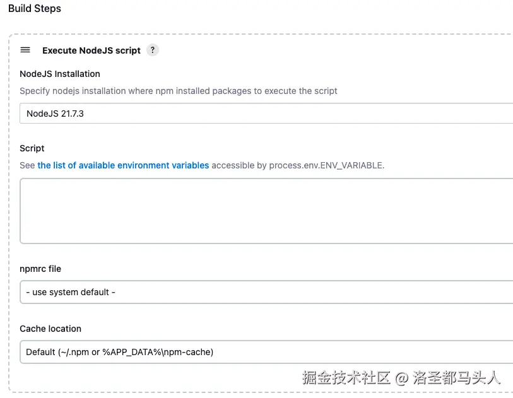The height and width of the screenshot is (398, 513).
Task: Select the NodeJS 21.7.3 value
Action: click(x=55, y=114)
